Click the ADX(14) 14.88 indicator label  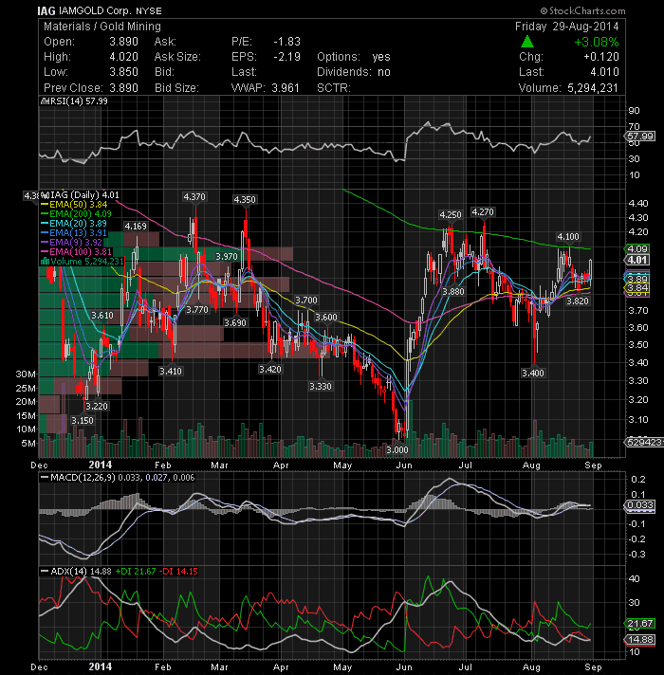click(81, 572)
